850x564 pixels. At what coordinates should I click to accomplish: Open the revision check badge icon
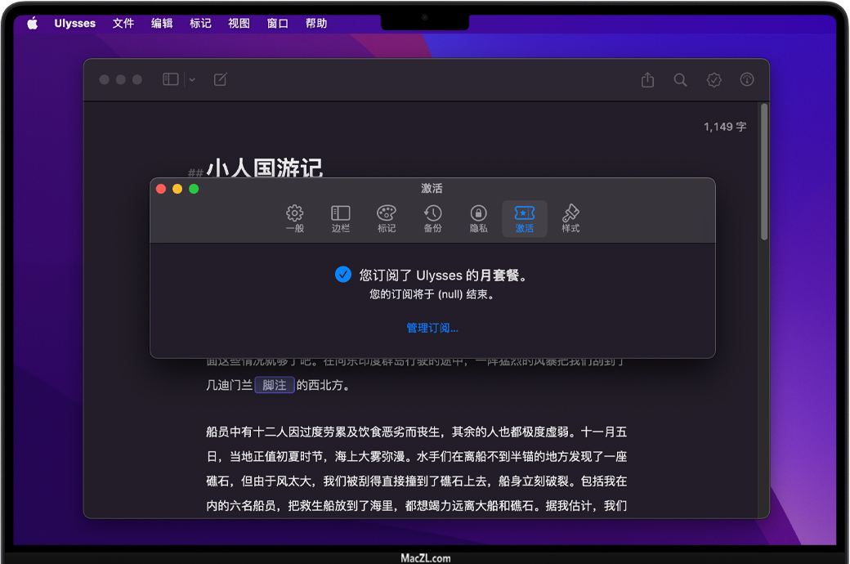(714, 79)
